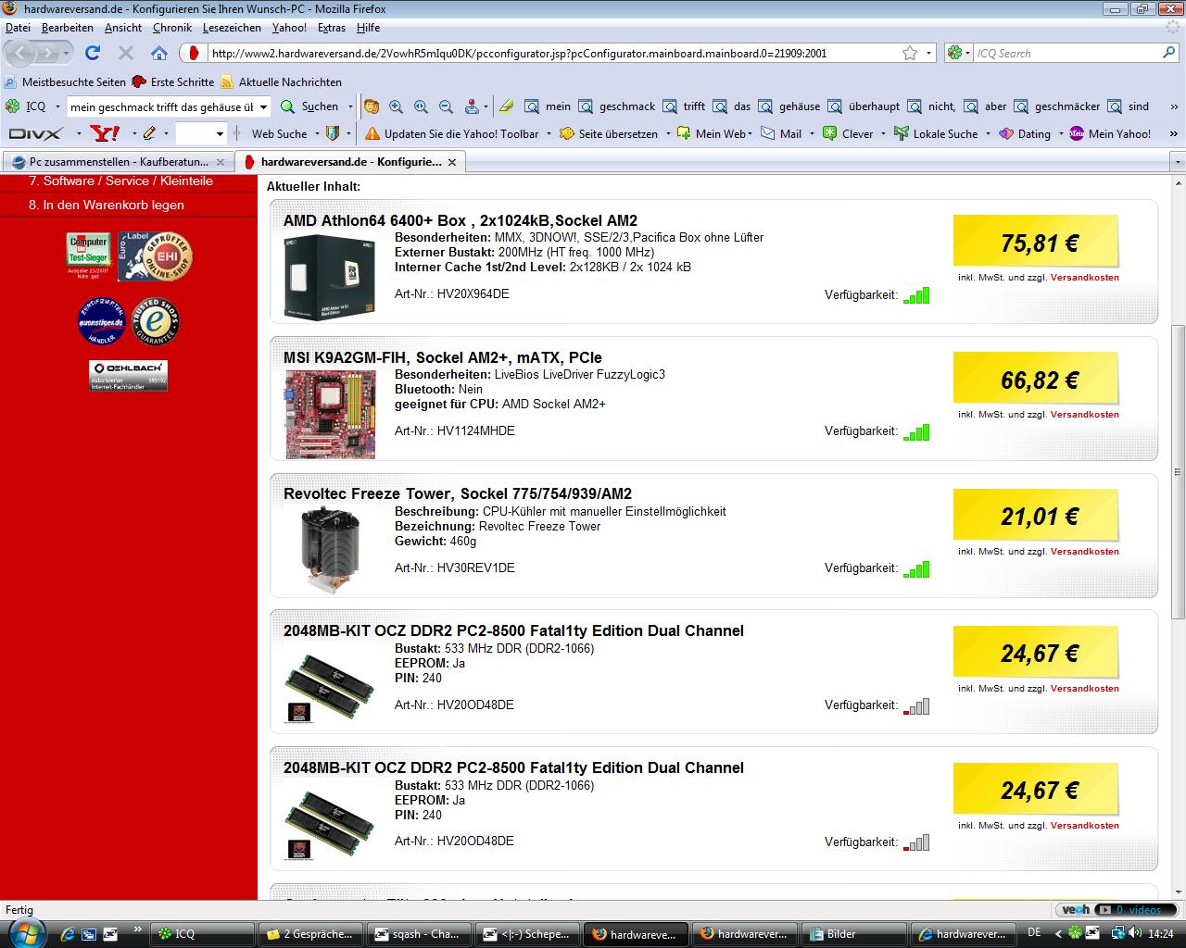Click Versandkosten link under 66,82 € price
The height and width of the screenshot is (948, 1186).
tap(1084, 415)
